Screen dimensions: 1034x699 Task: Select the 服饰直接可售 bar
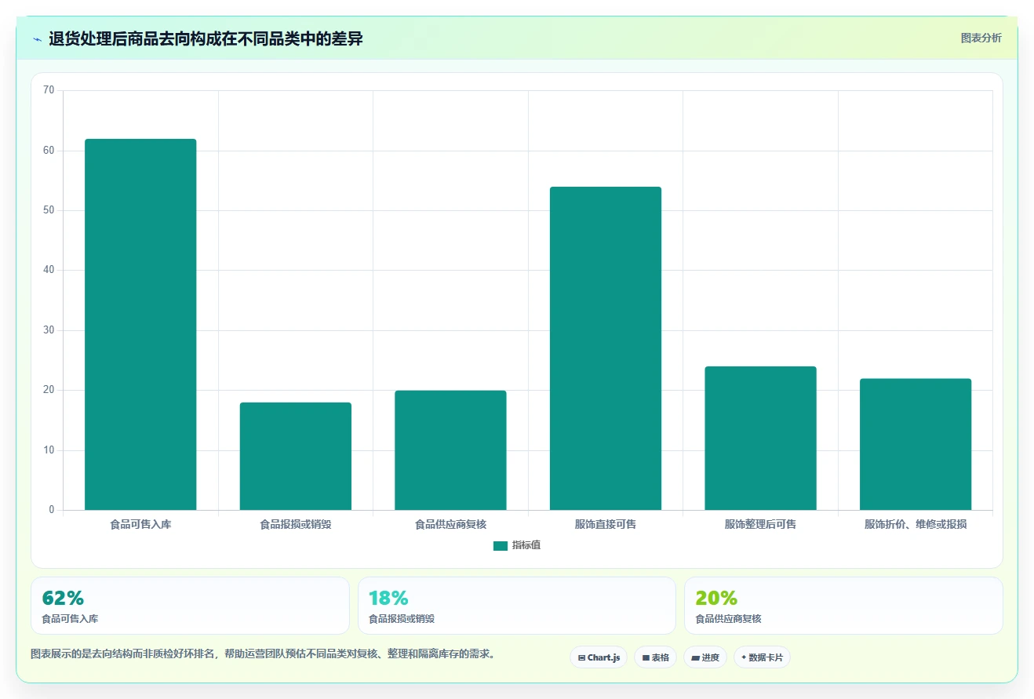click(x=606, y=348)
